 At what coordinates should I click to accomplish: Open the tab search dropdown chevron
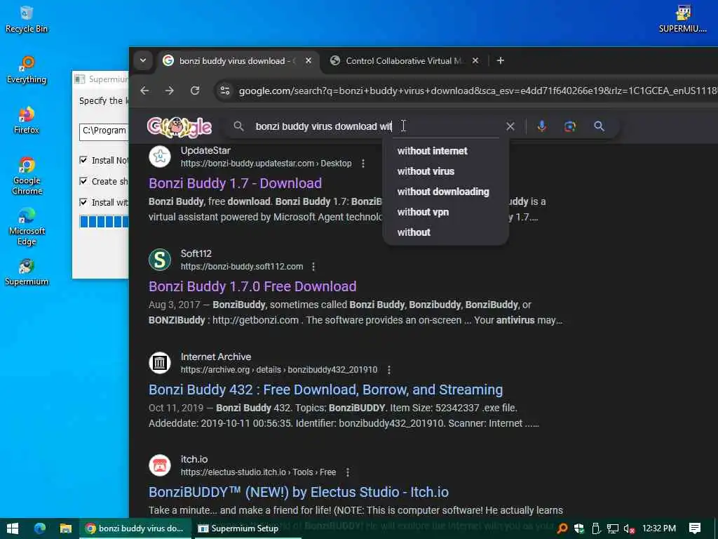tap(143, 60)
